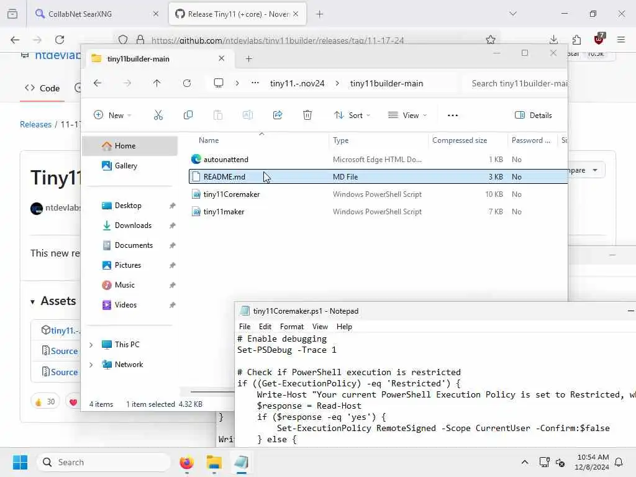Click Notepad icon in taskbar
Image resolution: width=636 pixels, height=477 pixels.
pyautogui.click(x=242, y=462)
